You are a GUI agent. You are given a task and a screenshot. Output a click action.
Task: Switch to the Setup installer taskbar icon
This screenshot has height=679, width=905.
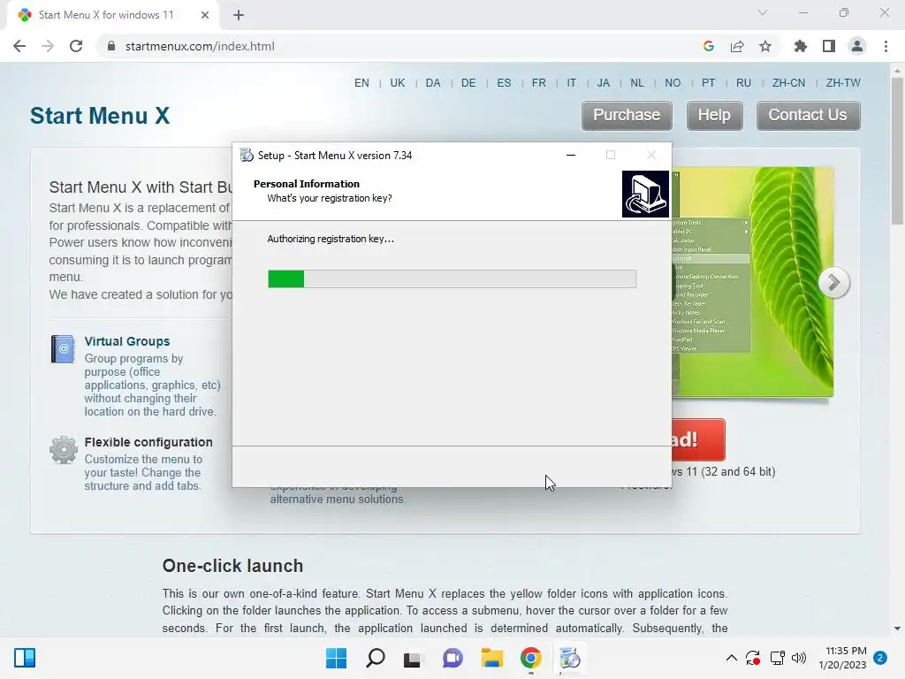[570, 658]
